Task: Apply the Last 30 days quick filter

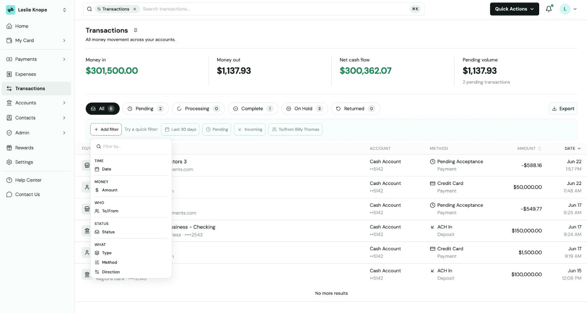Action: point(180,129)
